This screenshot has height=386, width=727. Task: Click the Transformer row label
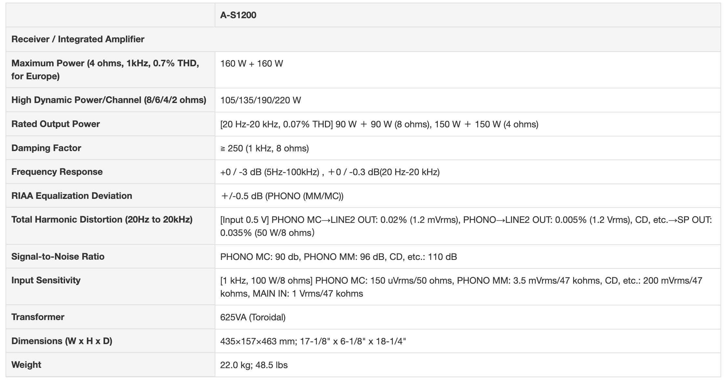(x=38, y=317)
